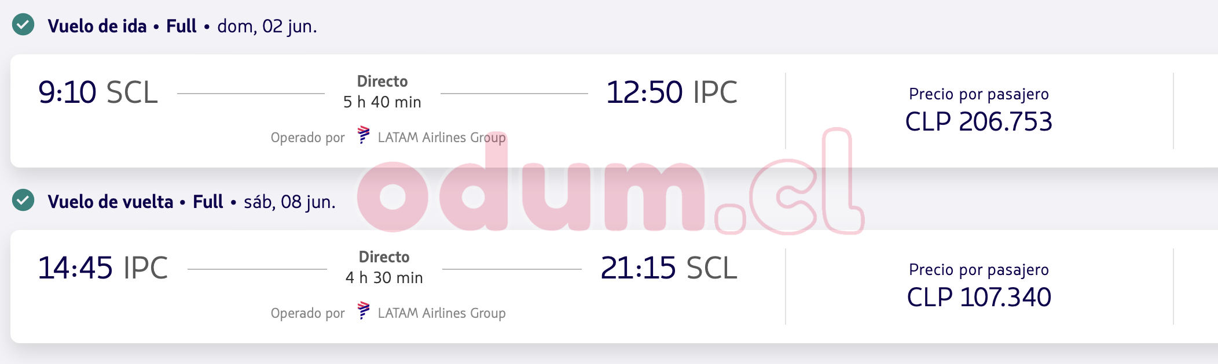Click the green checkmark beside Vuelo de vuelta

click(x=23, y=200)
